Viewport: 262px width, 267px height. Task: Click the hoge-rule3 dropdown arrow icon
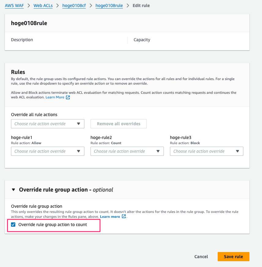point(238,151)
